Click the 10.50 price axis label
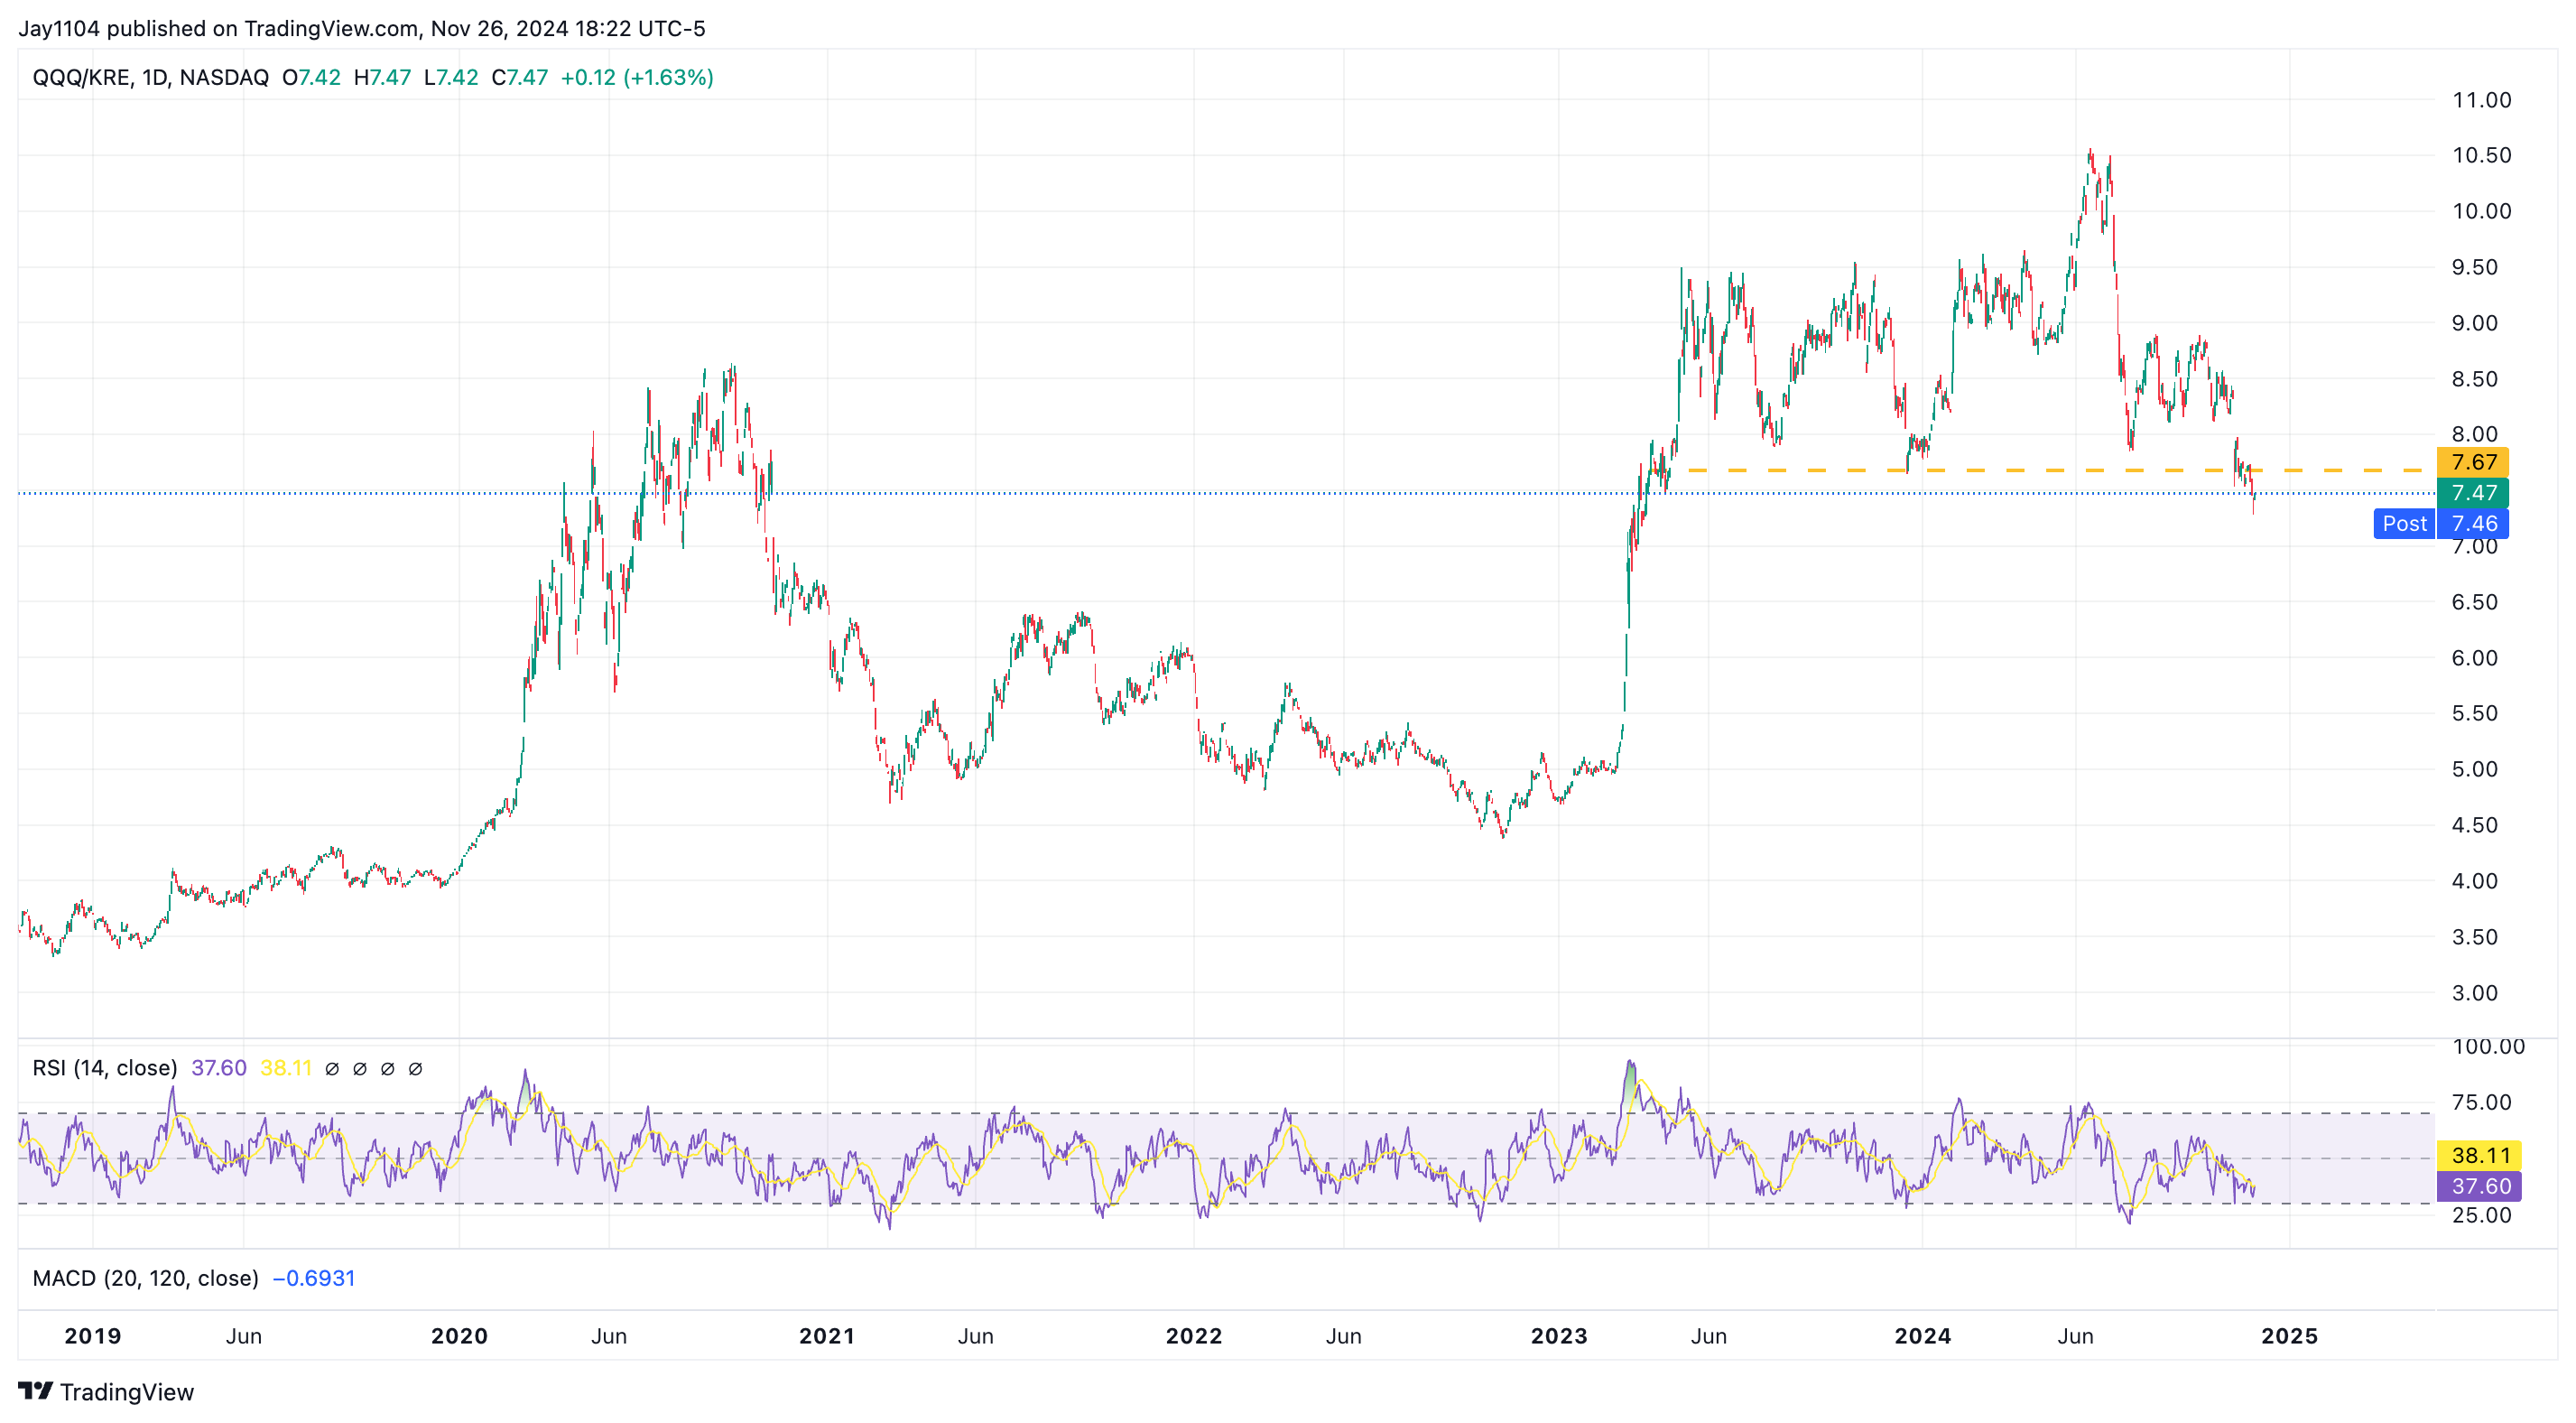This screenshot has width=2576, height=1423. click(2481, 155)
